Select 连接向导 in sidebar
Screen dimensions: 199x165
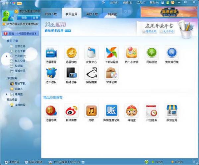(18, 105)
